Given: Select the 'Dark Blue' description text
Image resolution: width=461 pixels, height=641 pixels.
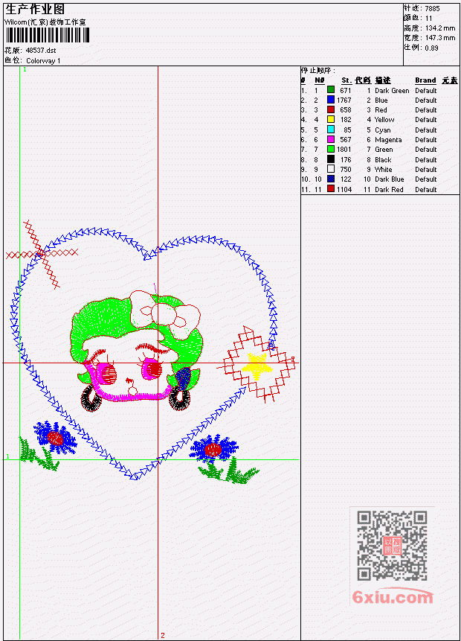Looking at the screenshot, I should (390, 179).
